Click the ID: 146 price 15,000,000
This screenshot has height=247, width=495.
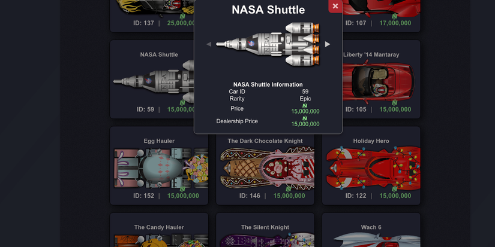click(289, 196)
